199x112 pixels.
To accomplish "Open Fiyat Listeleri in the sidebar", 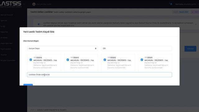I will point(6,49).
